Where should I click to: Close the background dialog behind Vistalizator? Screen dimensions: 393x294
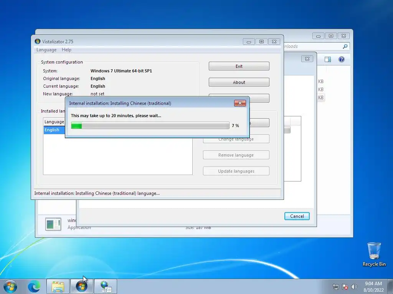(307, 59)
